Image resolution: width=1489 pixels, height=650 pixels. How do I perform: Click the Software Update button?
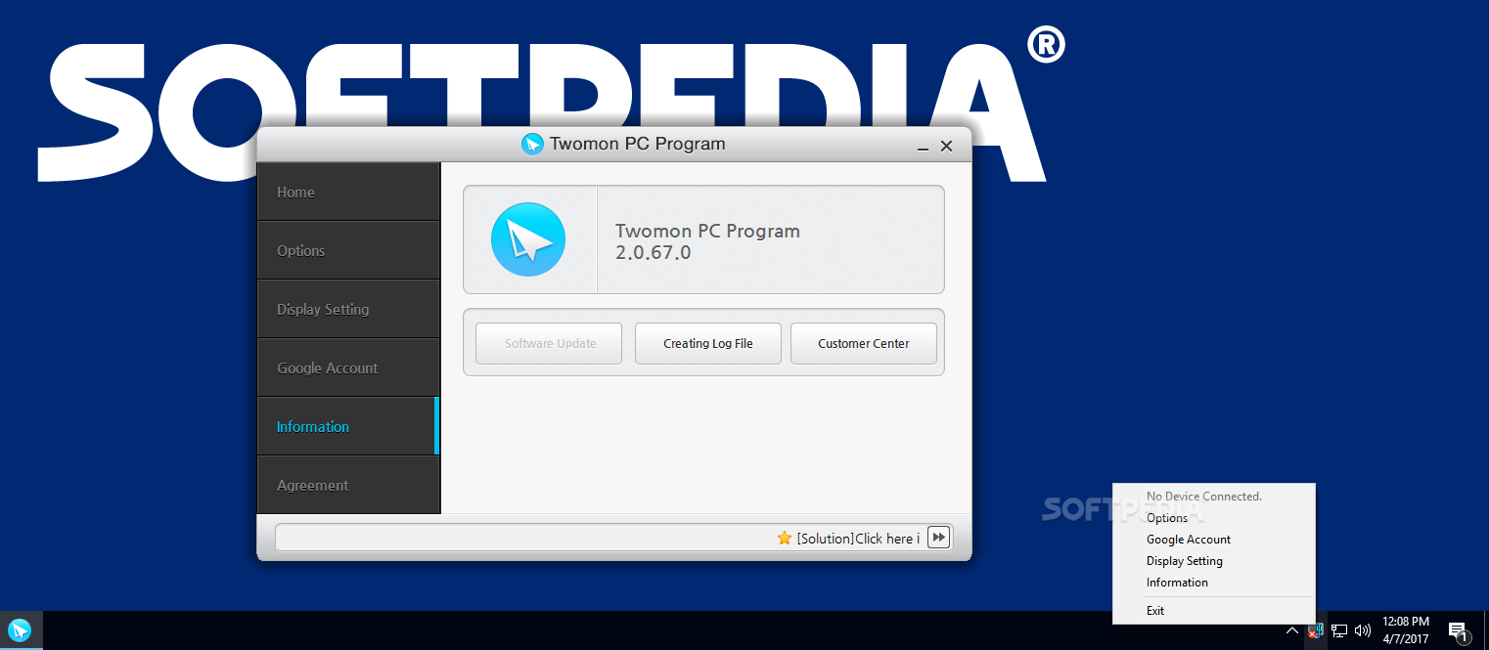(x=549, y=343)
